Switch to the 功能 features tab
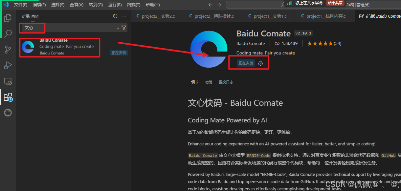The image size is (401, 191). point(209,82)
